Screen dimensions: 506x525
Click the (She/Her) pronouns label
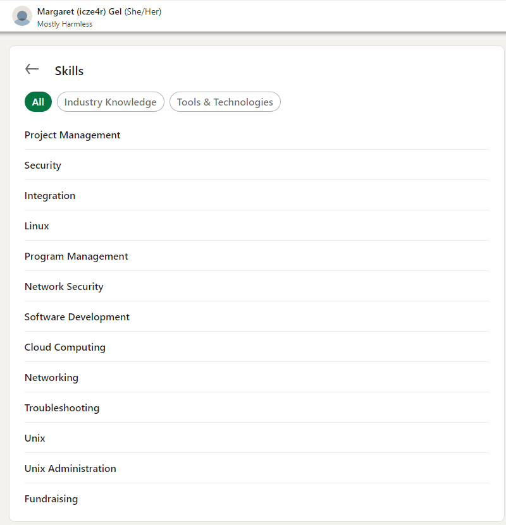(143, 12)
